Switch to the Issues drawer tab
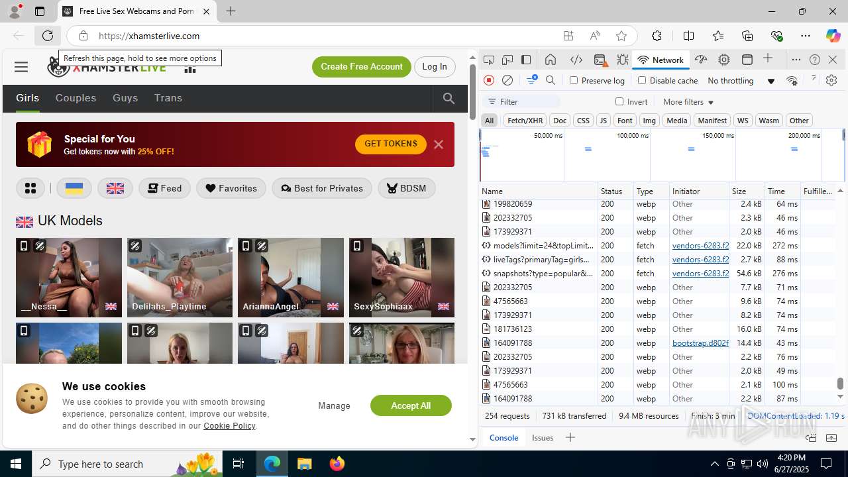 point(543,437)
